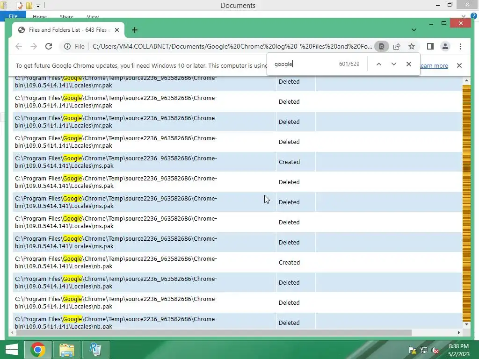Go forward with the toolbar arrow
The height and width of the screenshot is (359, 479).
[x=34, y=46]
